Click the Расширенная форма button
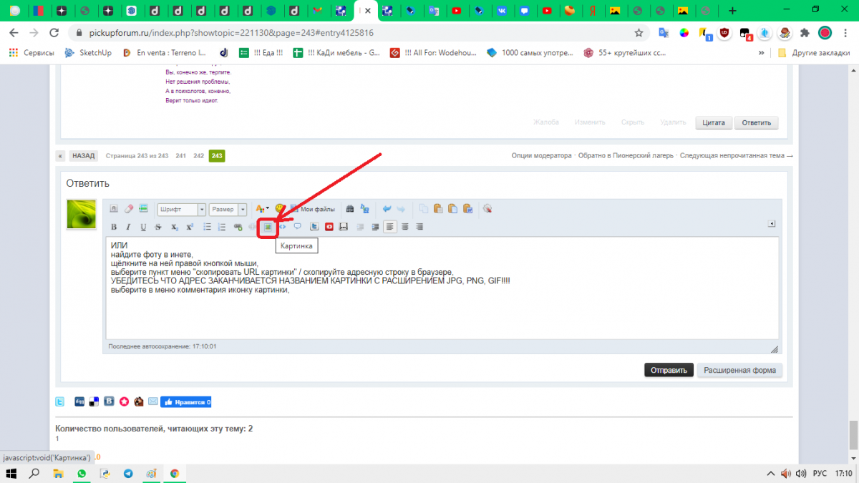This screenshot has width=859, height=483. (x=739, y=370)
